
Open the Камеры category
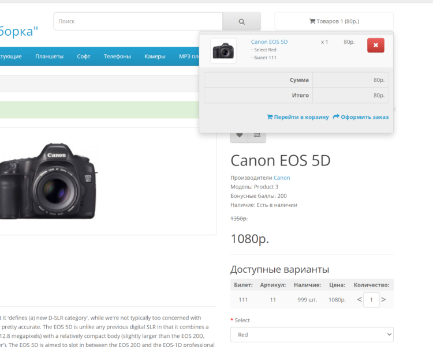coord(155,56)
